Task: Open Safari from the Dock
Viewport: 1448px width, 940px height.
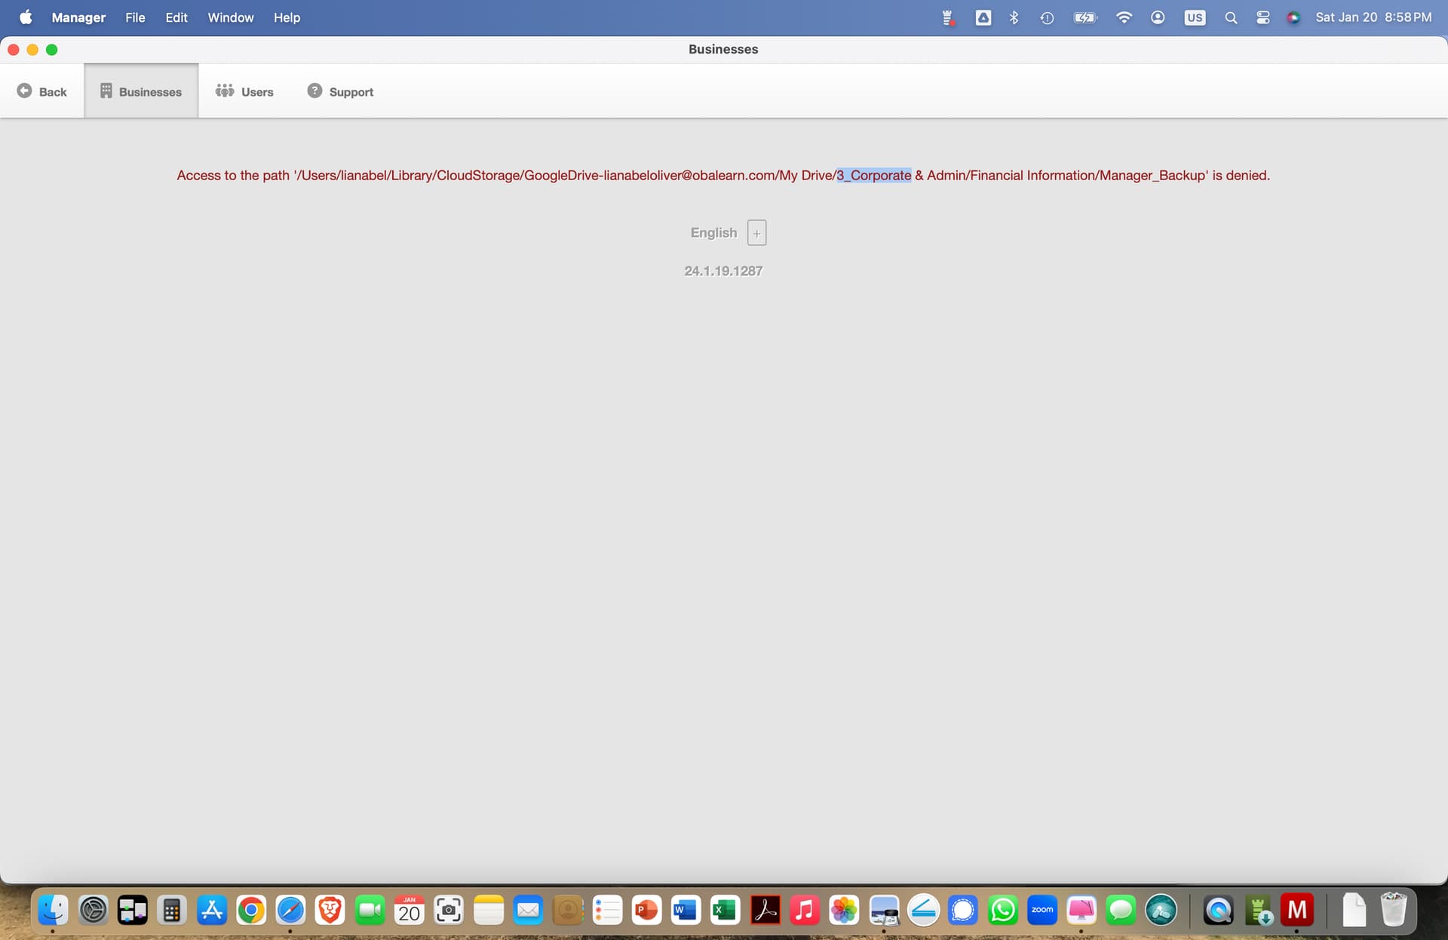Action: pos(290,910)
